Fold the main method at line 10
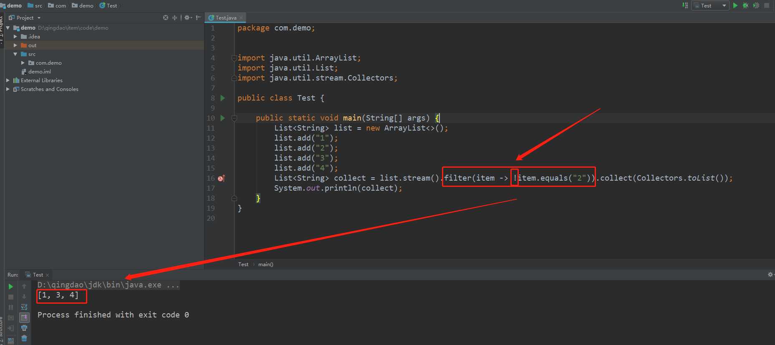Image resolution: width=775 pixels, height=345 pixels. (x=234, y=118)
